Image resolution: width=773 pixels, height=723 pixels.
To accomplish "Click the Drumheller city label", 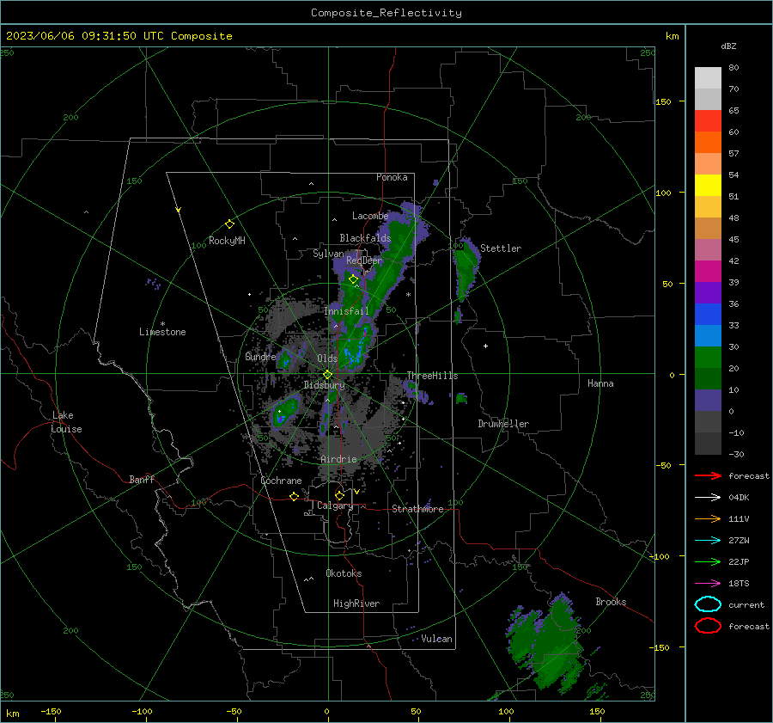I will pos(503,424).
